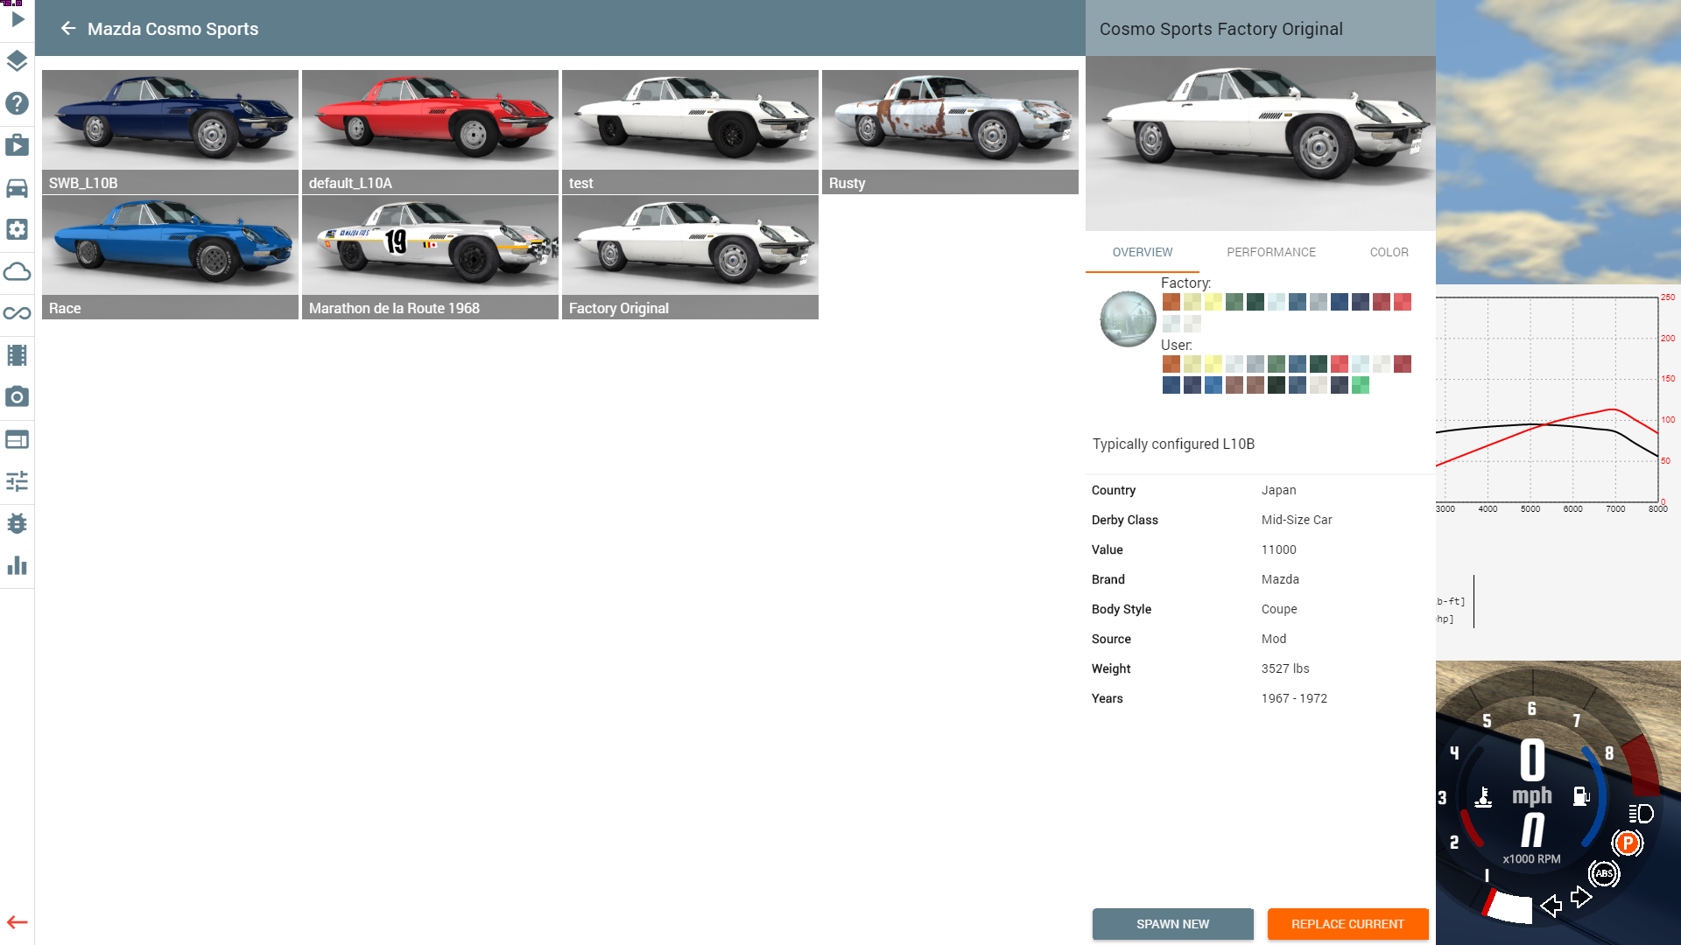Open the UI apps layout icon

tap(18, 439)
